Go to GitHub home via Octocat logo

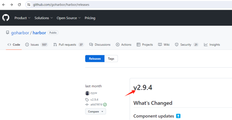[x=6, y=18]
